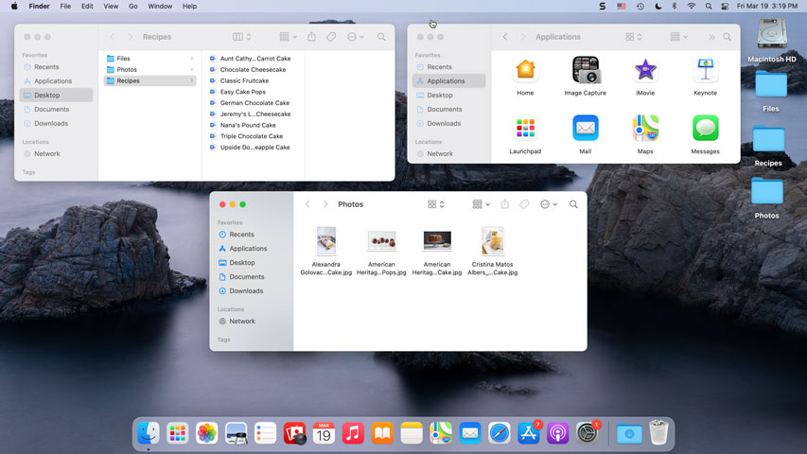
Task: Open Finder from the Dock
Action: [149, 433]
